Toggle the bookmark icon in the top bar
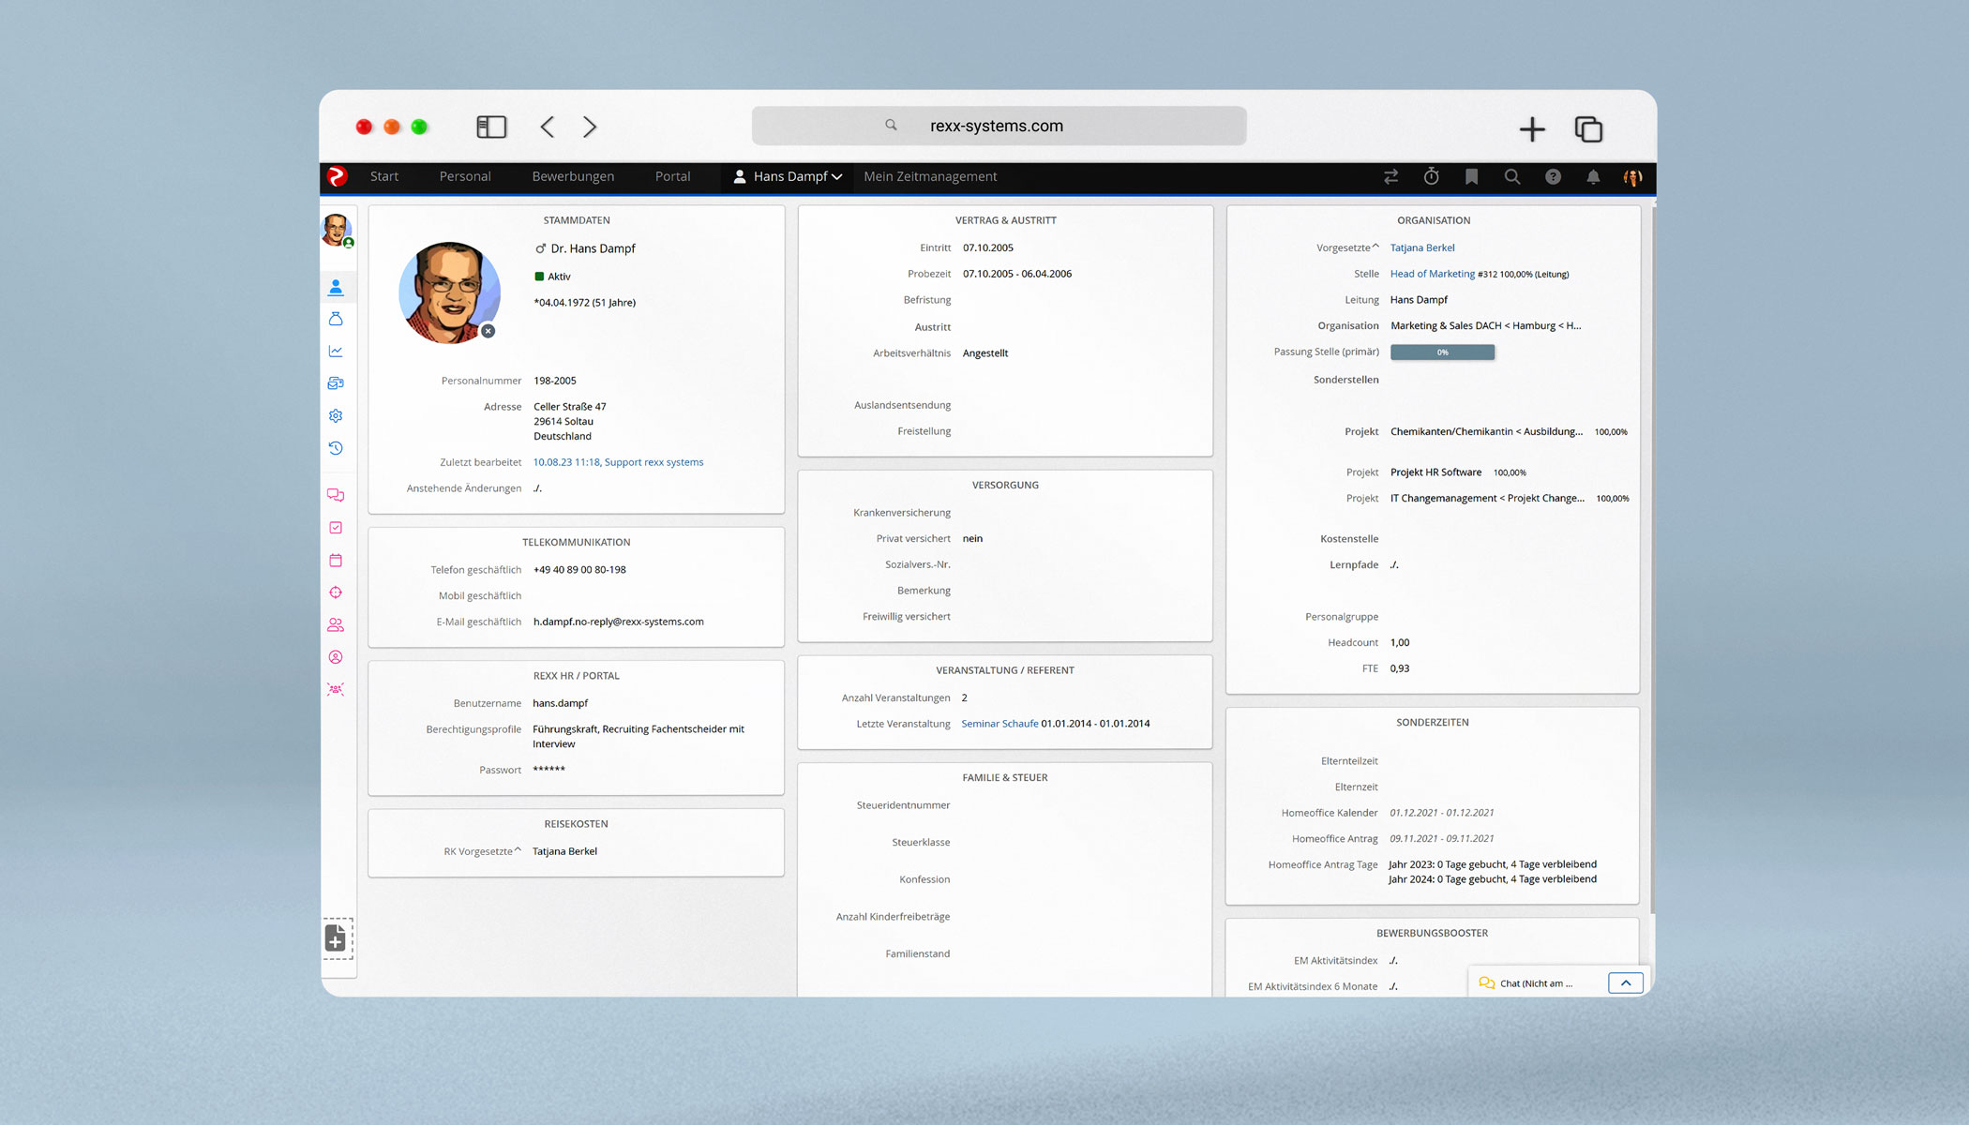1969x1125 pixels. pyautogui.click(x=1471, y=176)
